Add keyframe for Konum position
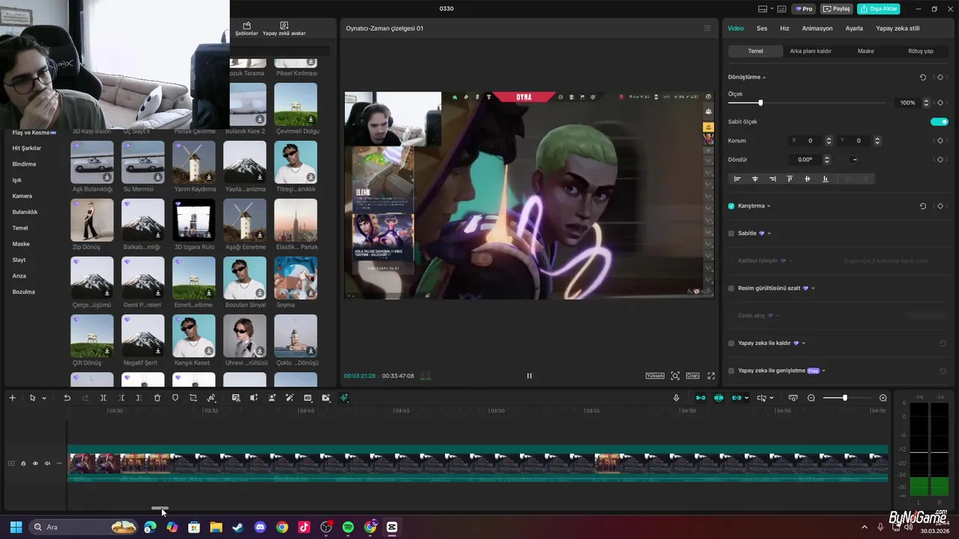959x539 pixels. (x=940, y=141)
